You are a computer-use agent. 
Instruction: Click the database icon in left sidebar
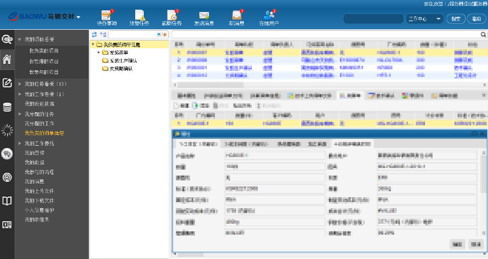7,106
